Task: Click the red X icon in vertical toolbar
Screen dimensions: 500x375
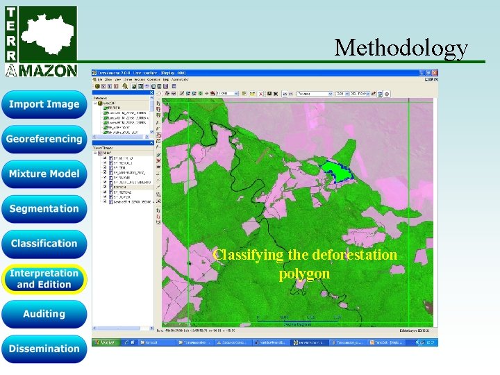Action: 158,160
